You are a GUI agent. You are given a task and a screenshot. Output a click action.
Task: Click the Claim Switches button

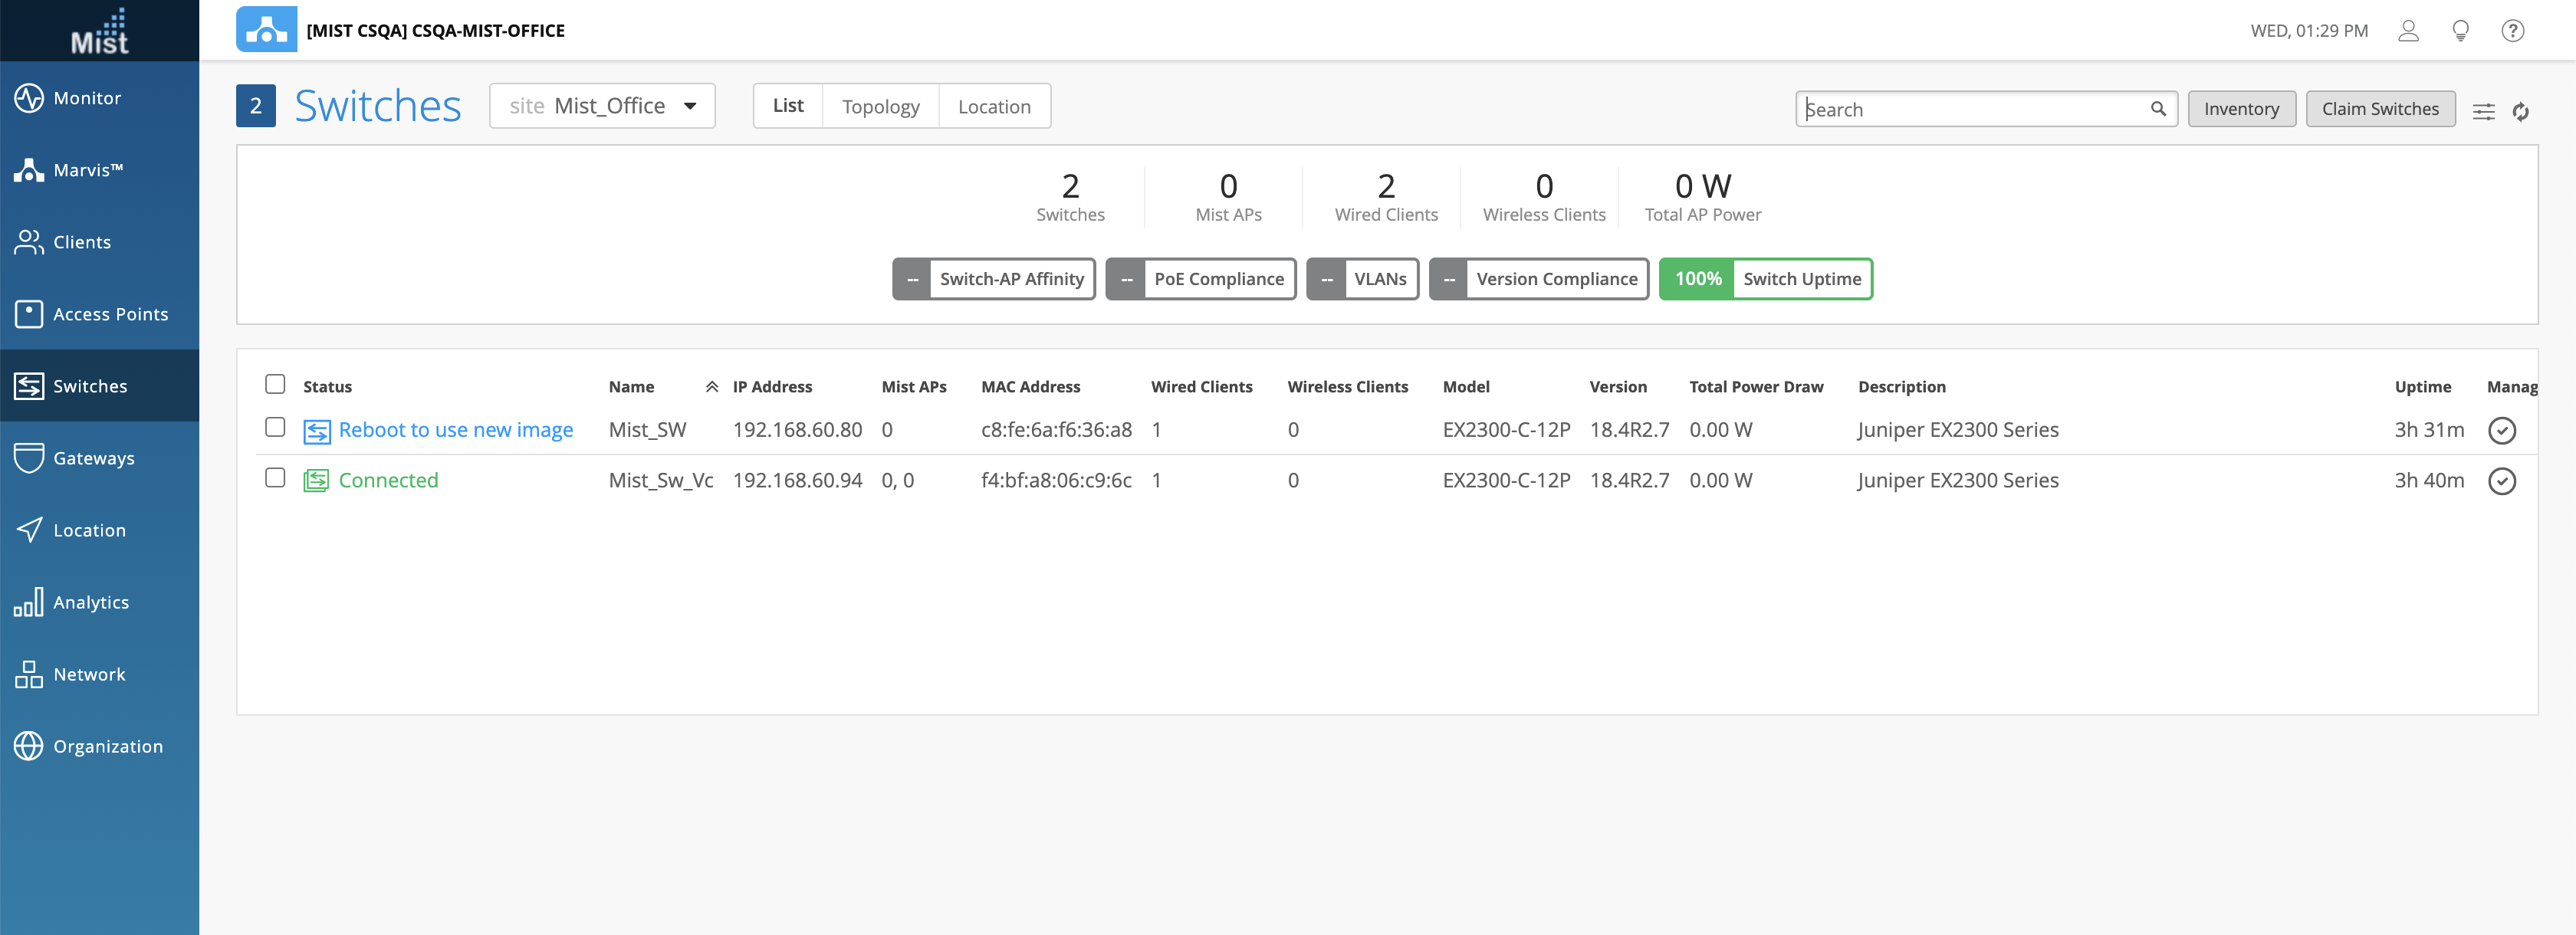click(x=2379, y=109)
